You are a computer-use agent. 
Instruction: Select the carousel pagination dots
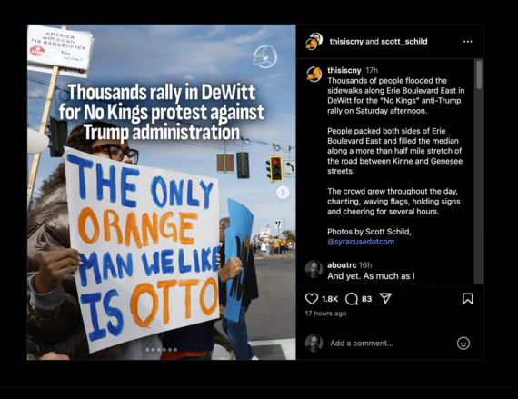pyautogui.click(x=162, y=349)
